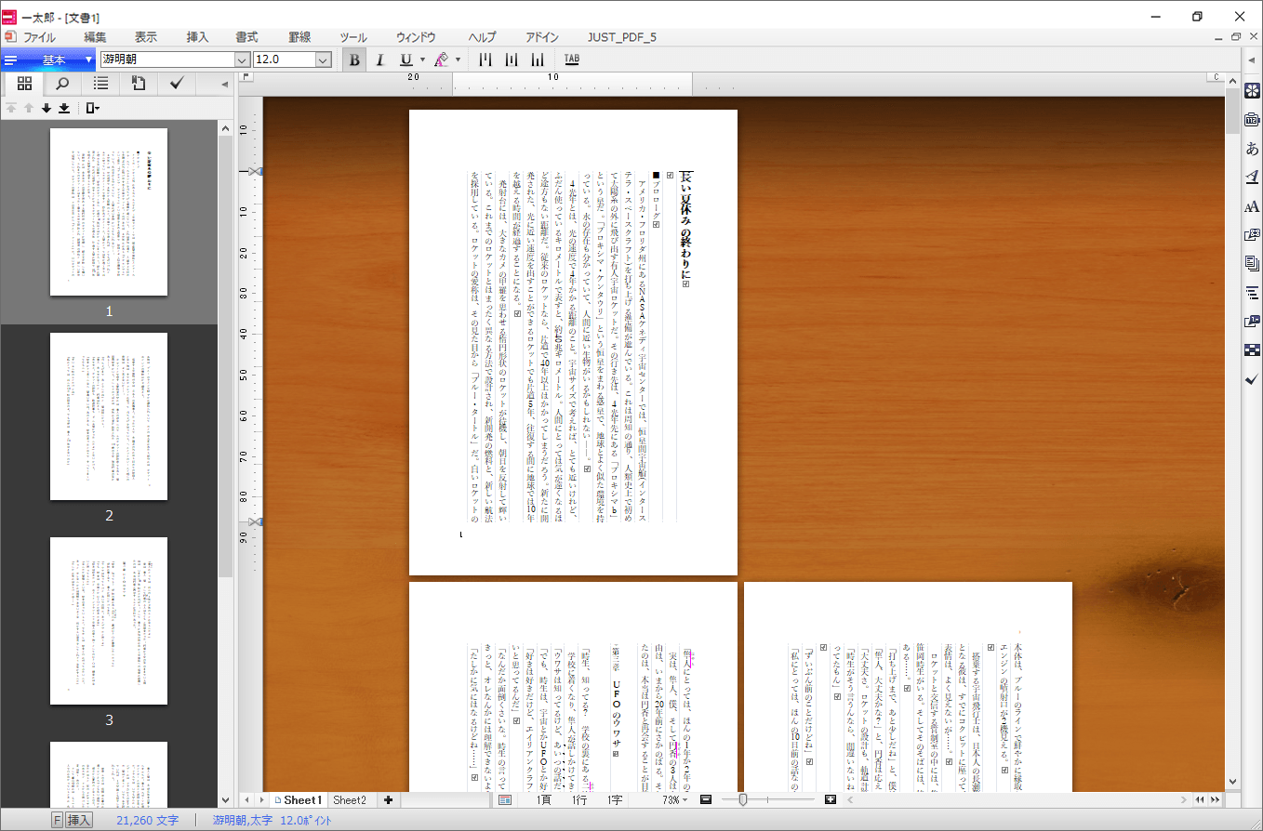The image size is (1263, 831).
Task: Click the add new sheet plus button
Action: click(x=388, y=800)
